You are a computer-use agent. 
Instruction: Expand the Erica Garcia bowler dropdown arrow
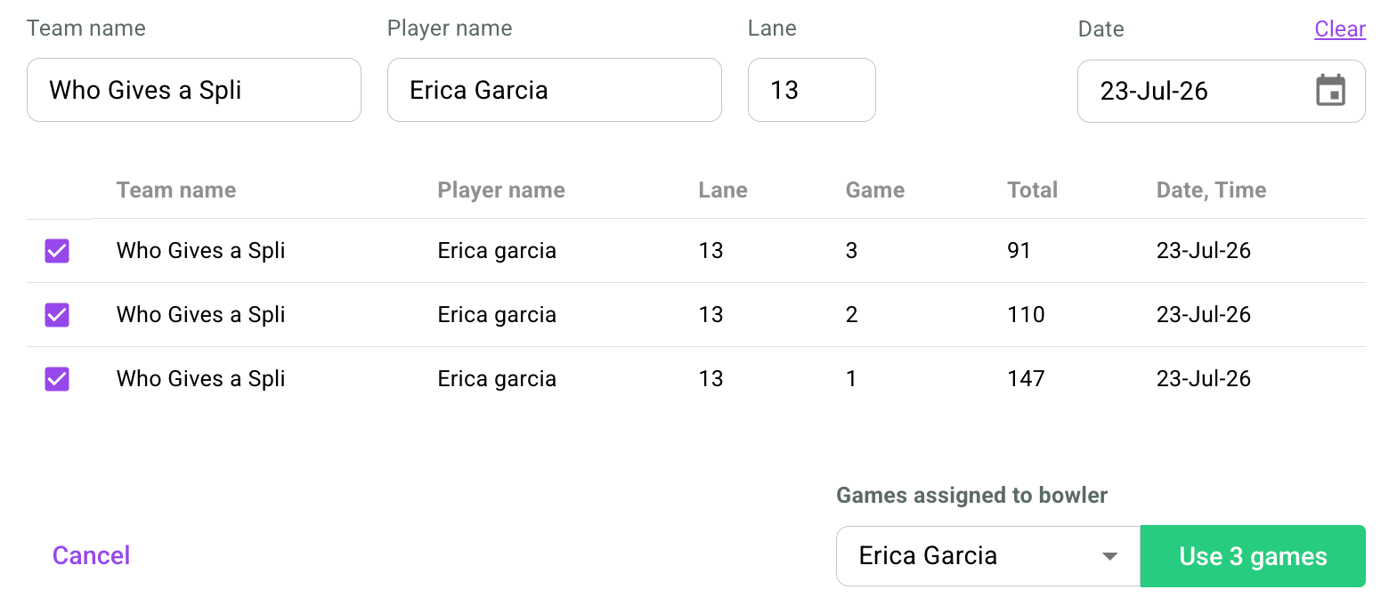pyautogui.click(x=1109, y=556)
